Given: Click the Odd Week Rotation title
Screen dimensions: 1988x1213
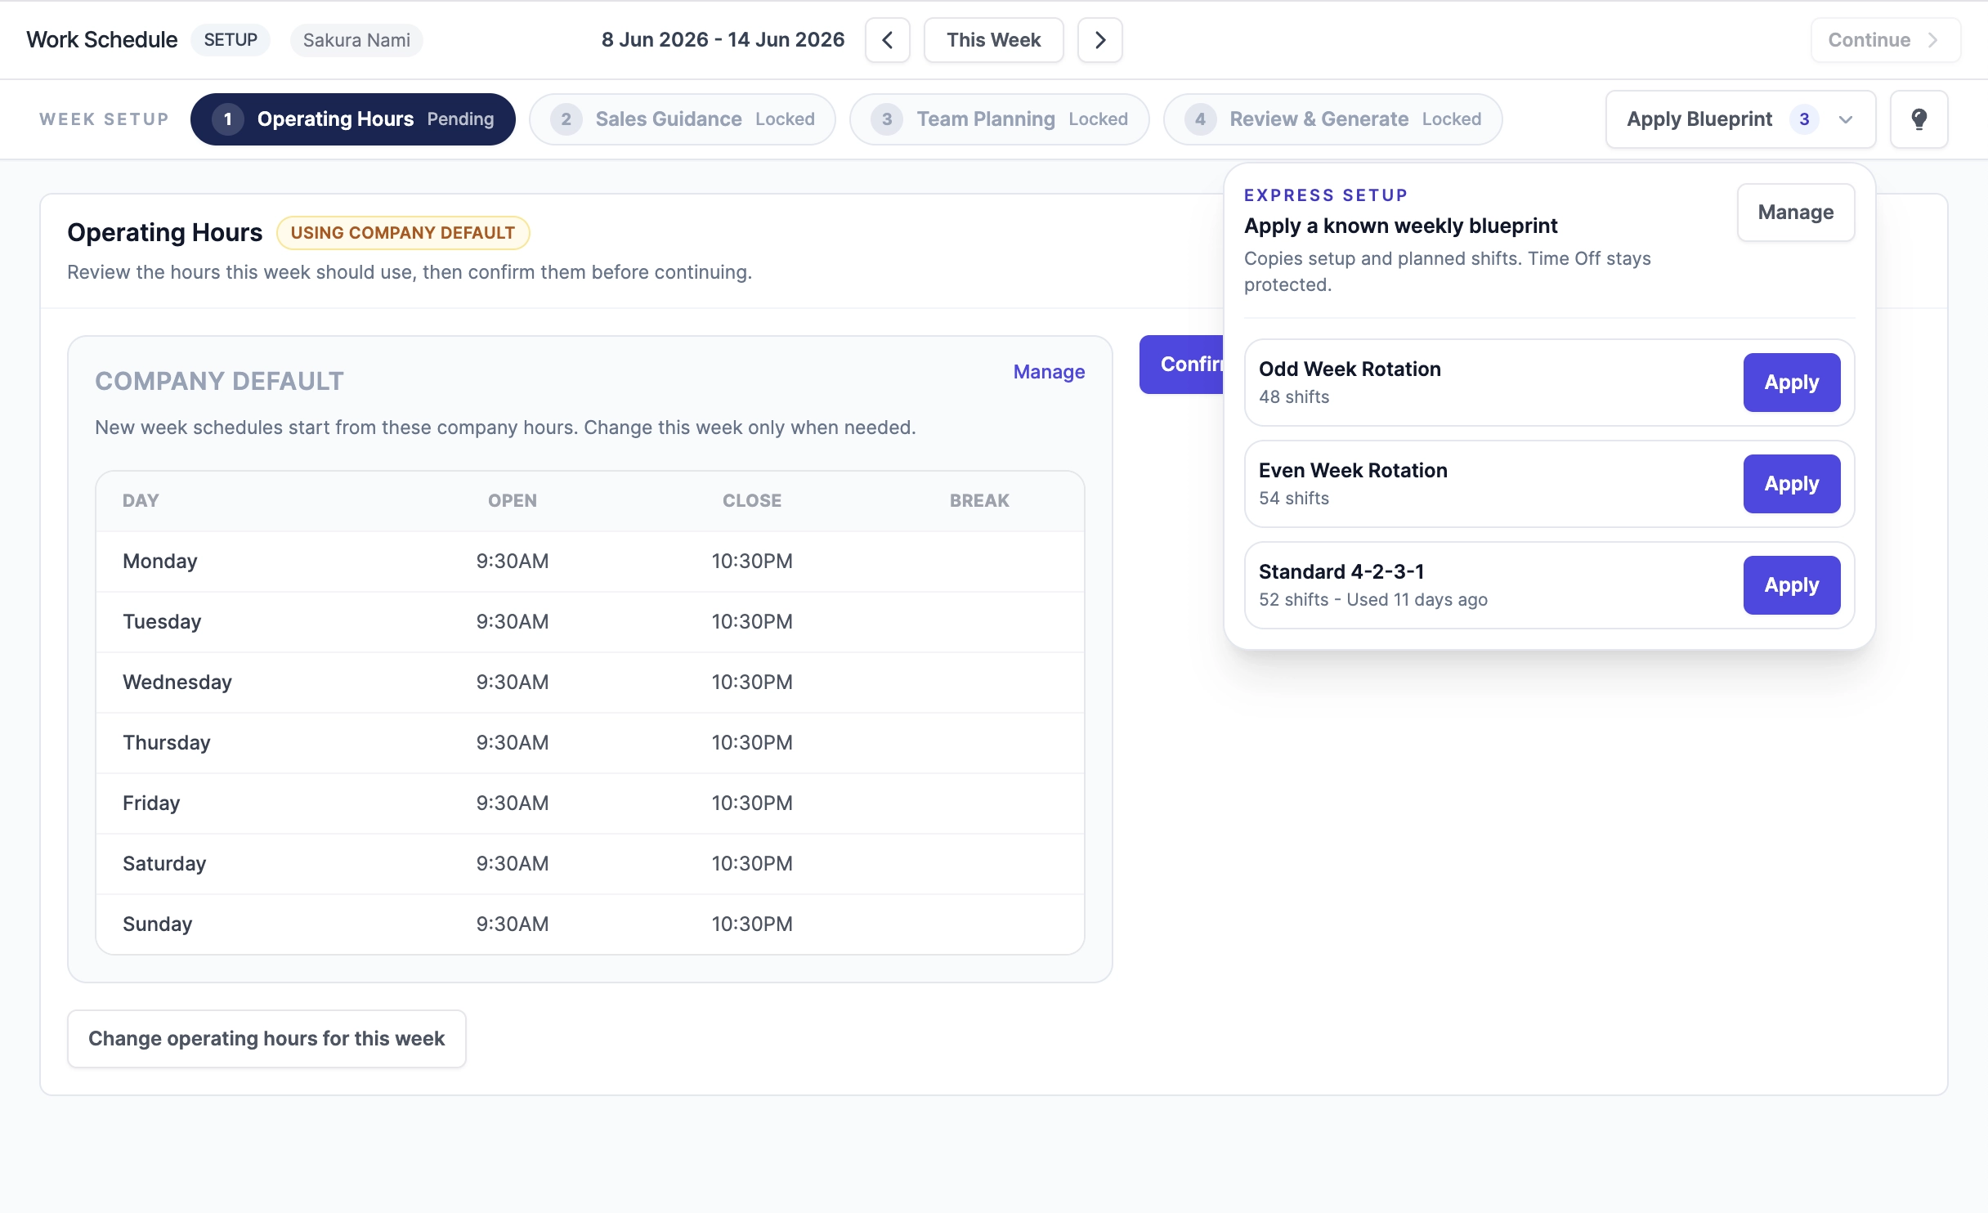Looking at the screenshot, I should pos(1350,369).
